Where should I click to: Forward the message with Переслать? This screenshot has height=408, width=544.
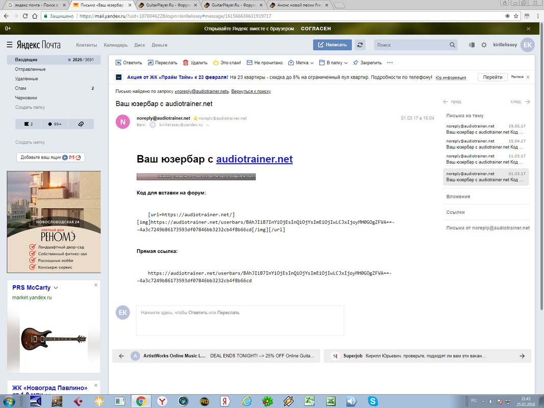(x=162, y=63)
